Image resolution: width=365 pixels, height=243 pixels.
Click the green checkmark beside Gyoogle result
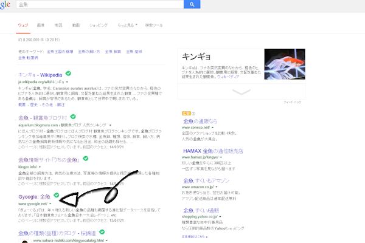(57, 195)
